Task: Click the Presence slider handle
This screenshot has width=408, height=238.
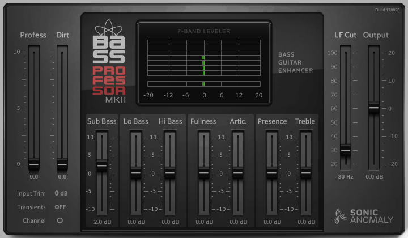Action: pos(272,173)
